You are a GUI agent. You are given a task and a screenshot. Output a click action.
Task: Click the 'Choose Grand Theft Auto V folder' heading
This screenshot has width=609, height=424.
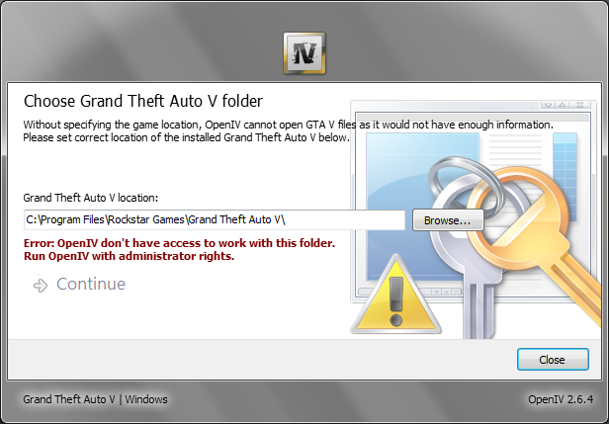(x=143, y=101)
